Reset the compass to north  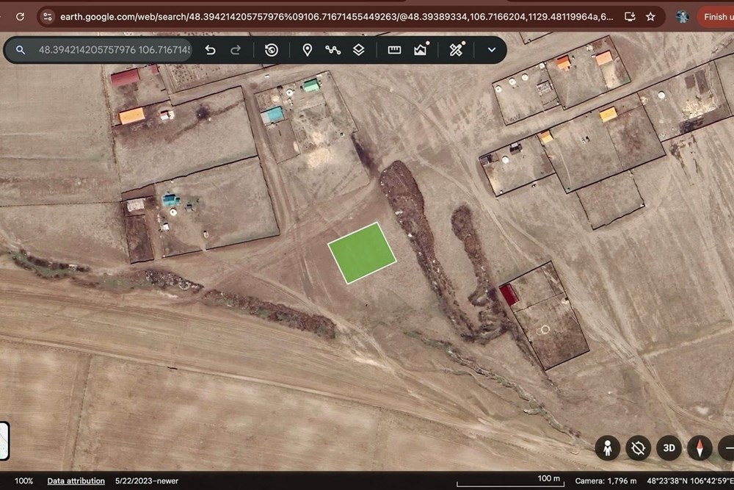(x=700, y=448)
